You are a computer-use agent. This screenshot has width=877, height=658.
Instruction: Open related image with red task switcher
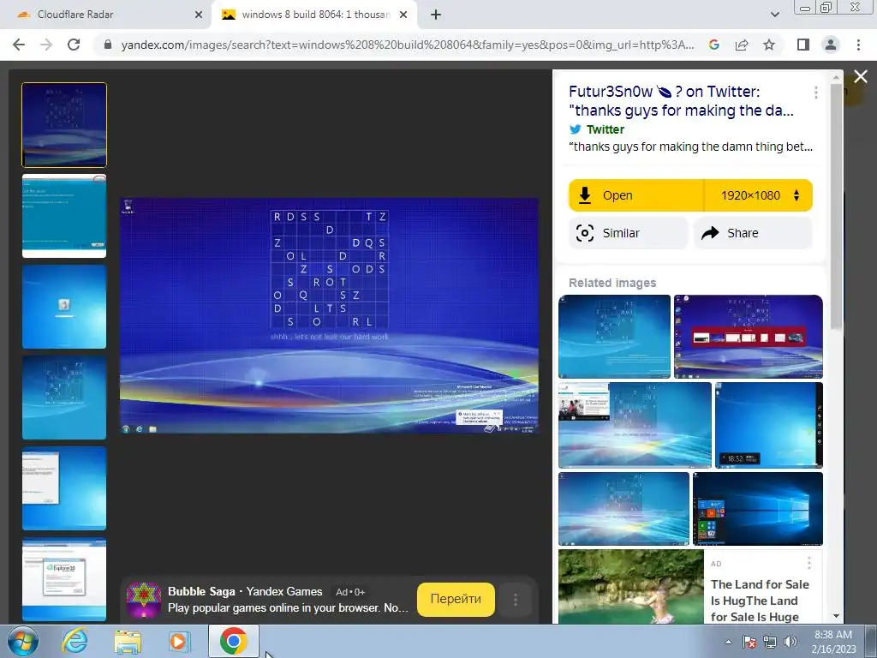[x=749, y=337]
